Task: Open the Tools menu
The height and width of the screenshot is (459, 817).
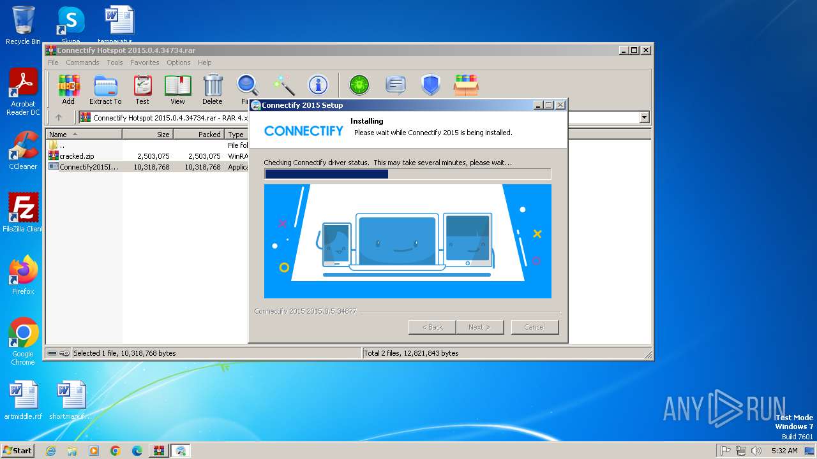Action: click(x=115, y=62)
